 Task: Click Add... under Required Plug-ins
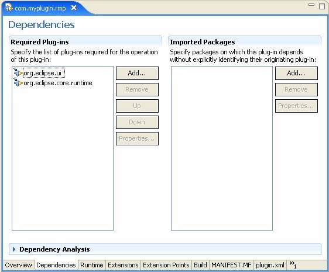pos(137,73)
